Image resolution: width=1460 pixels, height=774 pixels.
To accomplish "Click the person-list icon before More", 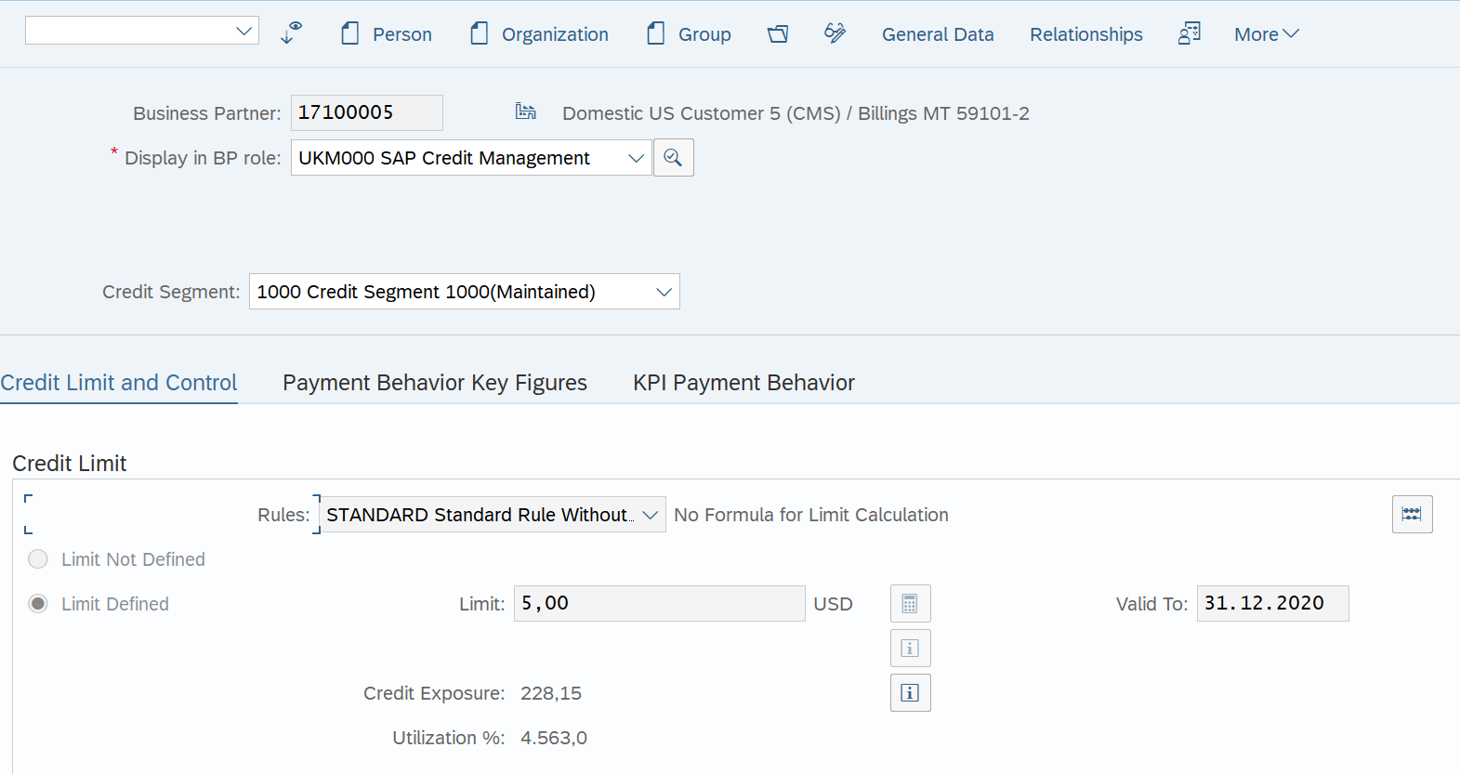I will coord(1189,34).
